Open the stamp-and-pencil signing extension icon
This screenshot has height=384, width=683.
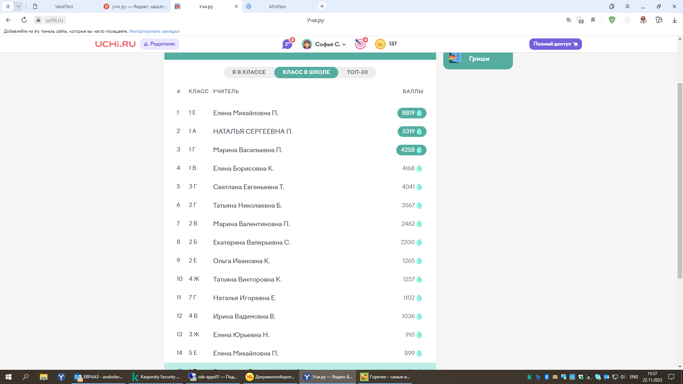(643, 20)
